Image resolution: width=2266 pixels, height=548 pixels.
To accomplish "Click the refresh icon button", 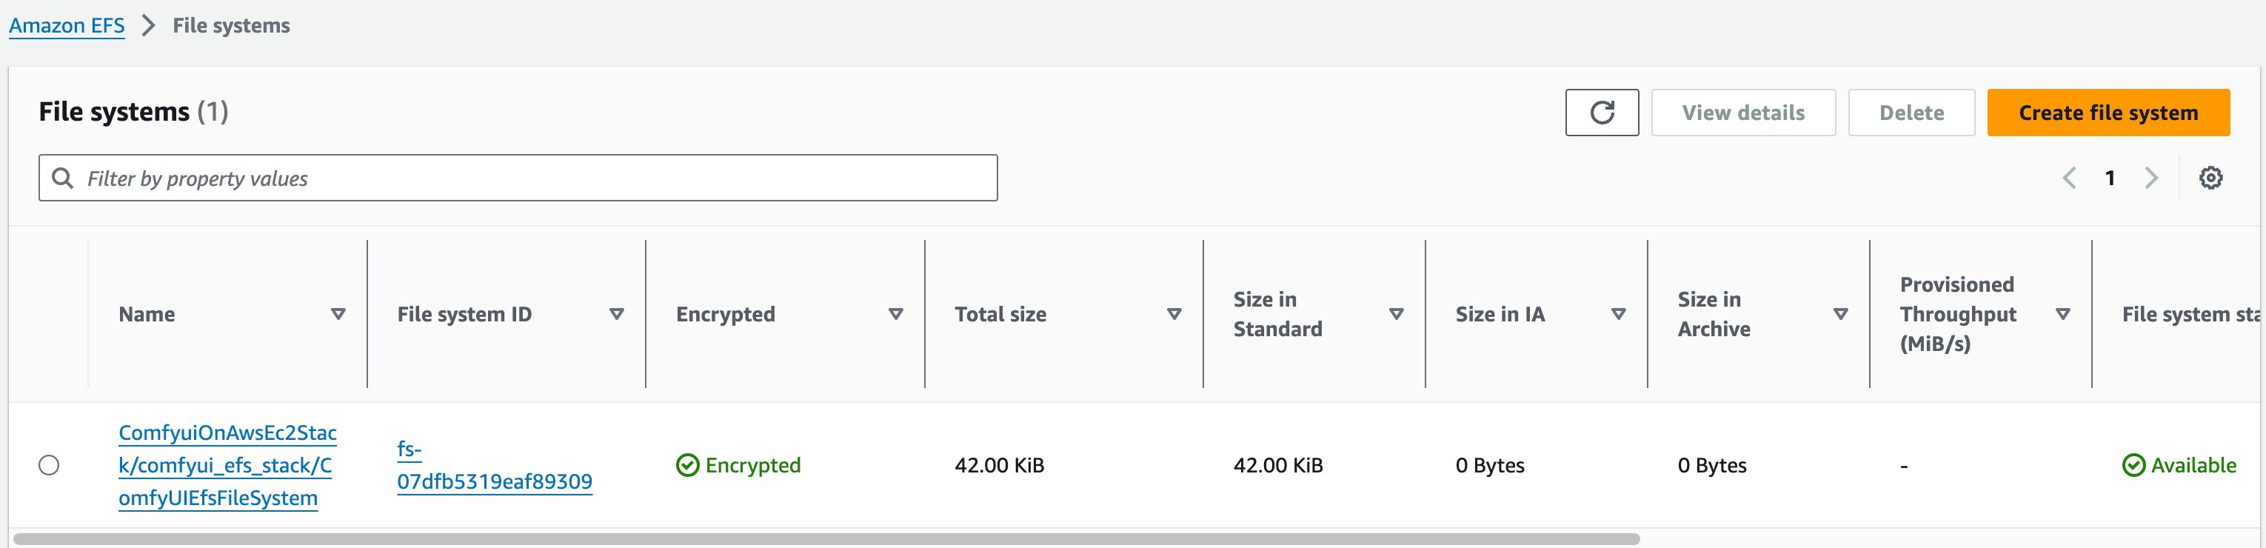I will (1602, 113).
